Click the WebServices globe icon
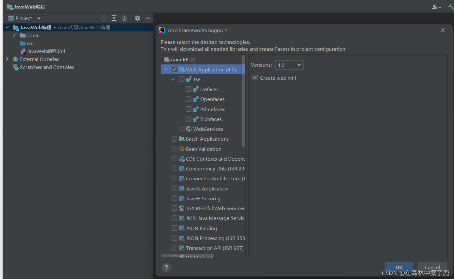Screen dimensions: 454x279 pyautogui.click(x=189, y=129)
